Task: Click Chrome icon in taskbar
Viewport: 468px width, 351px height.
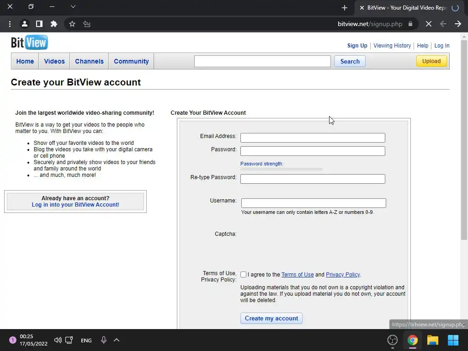Action: 413,340
